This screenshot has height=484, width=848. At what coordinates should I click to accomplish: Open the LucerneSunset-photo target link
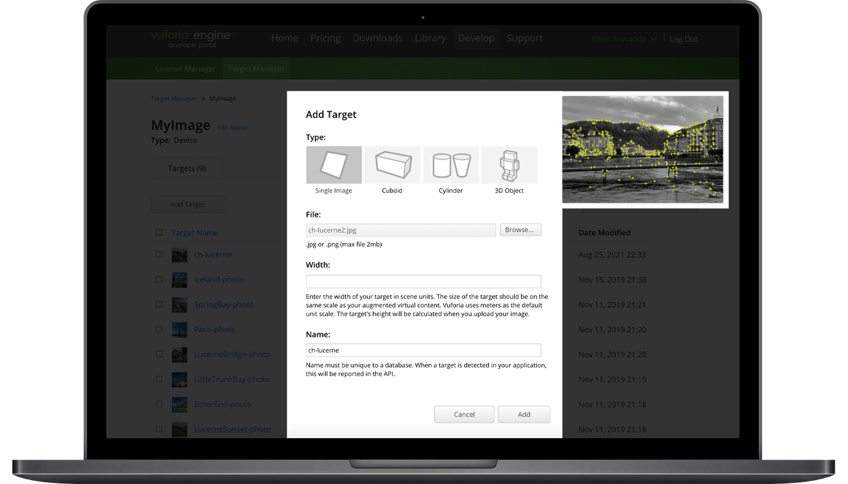pos(232,429)
